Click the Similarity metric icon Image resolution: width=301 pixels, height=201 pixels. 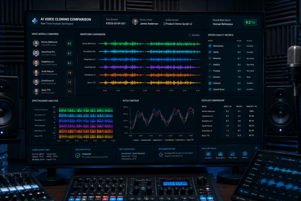coord(210,58)
